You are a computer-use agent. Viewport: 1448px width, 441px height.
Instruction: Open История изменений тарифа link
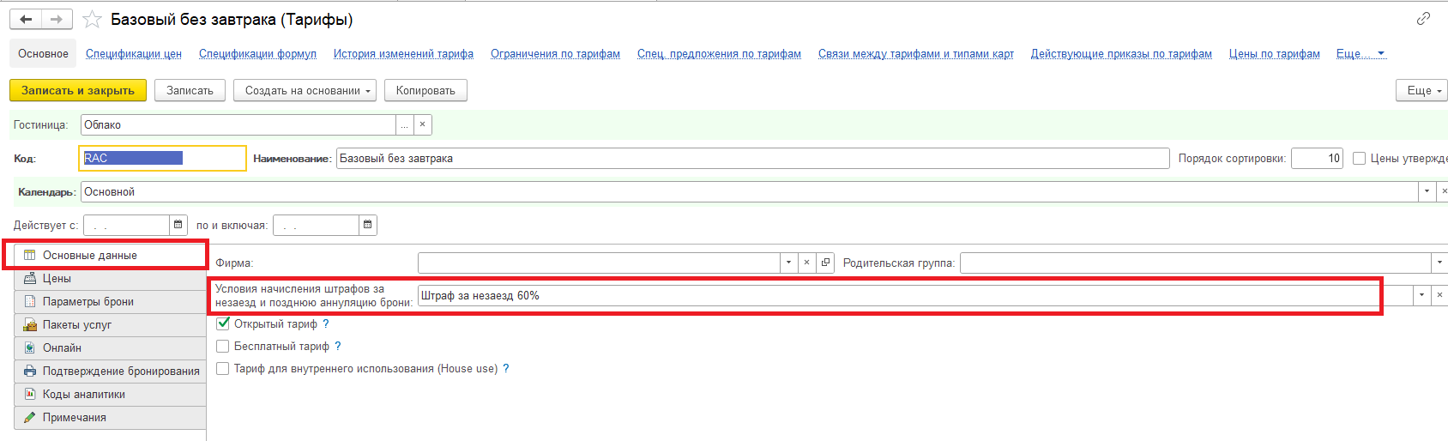(403, 53)
